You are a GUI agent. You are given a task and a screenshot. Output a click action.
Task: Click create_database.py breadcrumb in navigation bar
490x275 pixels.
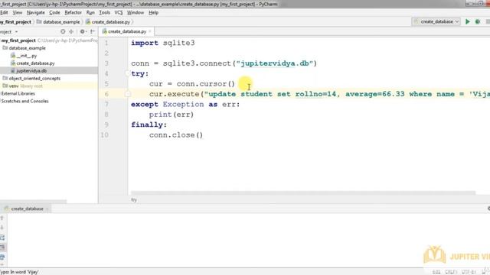(108, 22)
